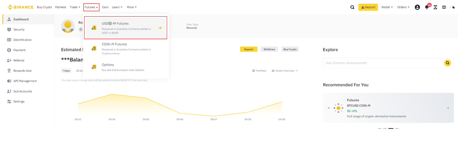Go to previous recommendation with left arrow
Screen dimensions: 458x148
[x=329, y=108]
